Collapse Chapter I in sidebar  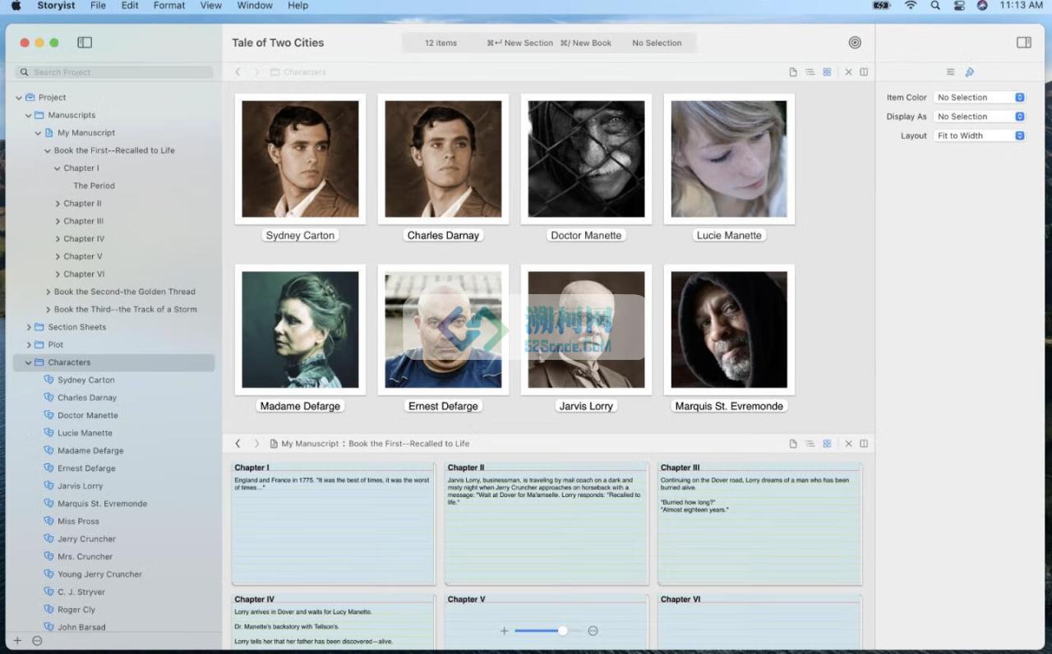58,168
